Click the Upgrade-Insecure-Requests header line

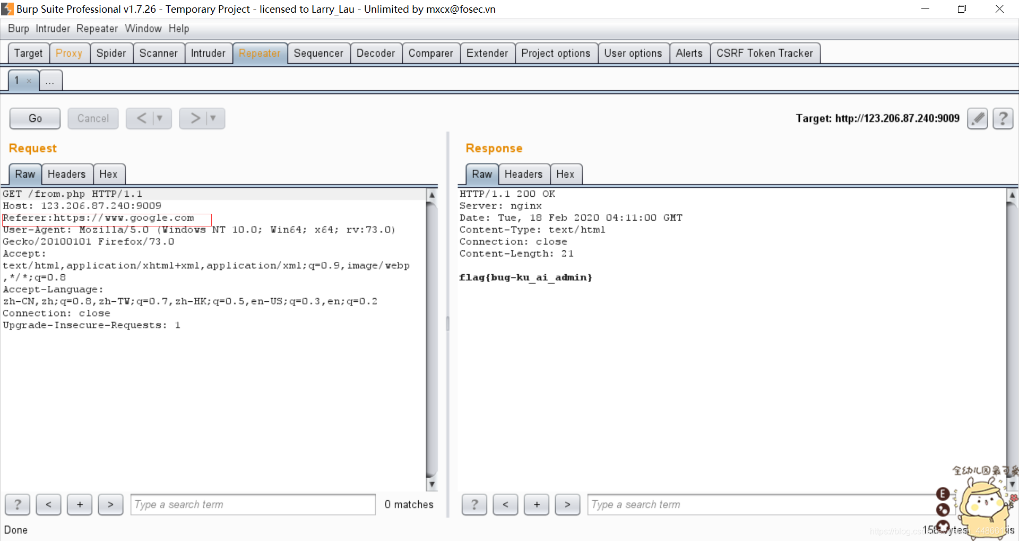click(92, 325)
